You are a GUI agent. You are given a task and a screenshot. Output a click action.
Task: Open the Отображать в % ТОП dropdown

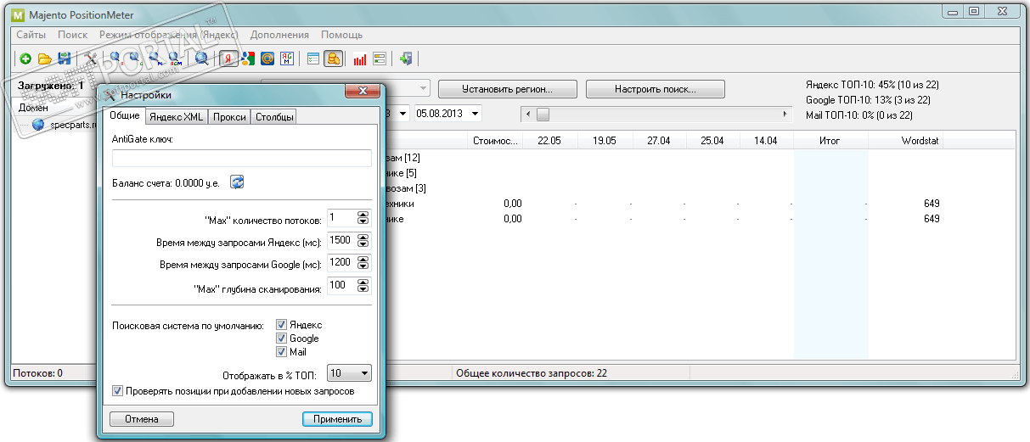tap(350, 372)
